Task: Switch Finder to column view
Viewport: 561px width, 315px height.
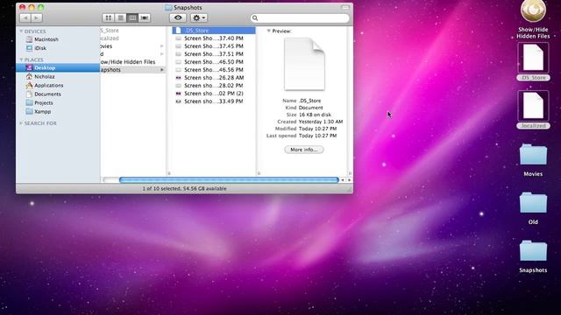Action: tap(132, 17)
